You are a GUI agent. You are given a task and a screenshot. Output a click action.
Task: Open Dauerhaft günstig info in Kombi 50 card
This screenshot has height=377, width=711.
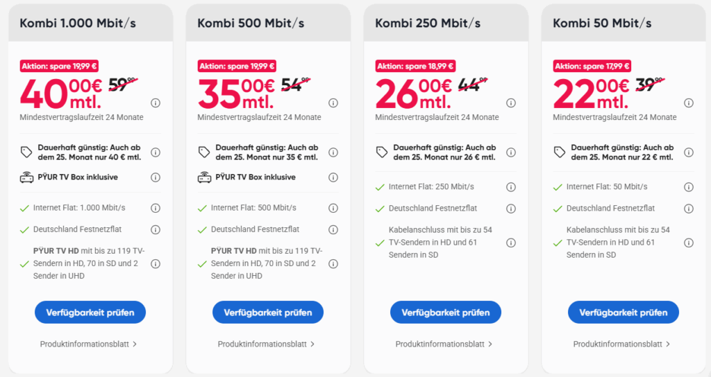click(x=689, y=152)
